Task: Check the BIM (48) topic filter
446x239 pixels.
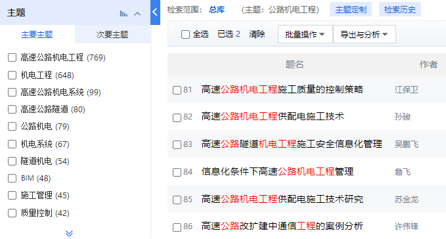Action: click(x=12, y=179)
